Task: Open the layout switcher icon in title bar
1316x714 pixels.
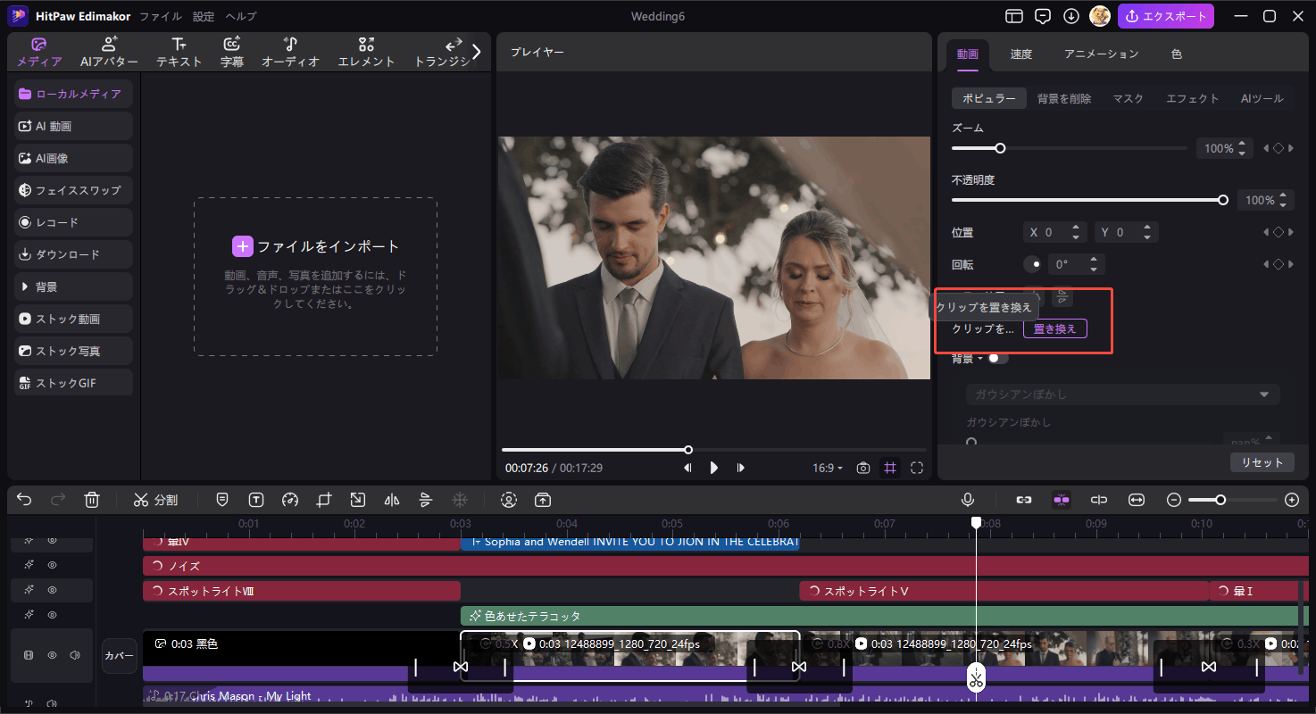Action: click(1013, 16)
